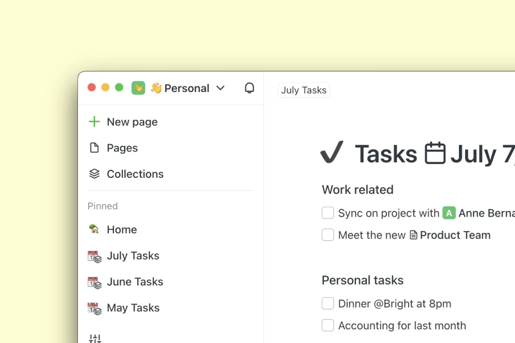This screenshot has height=343, width=515.
Task: Follow the Product Team page link
Action: pos(455,235)
